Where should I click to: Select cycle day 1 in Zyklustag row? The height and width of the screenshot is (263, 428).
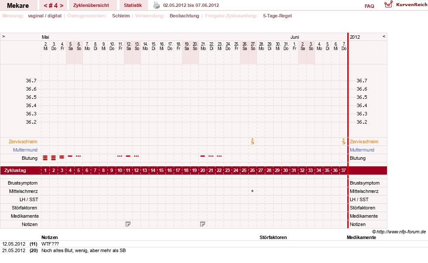(x=45, y=170)
